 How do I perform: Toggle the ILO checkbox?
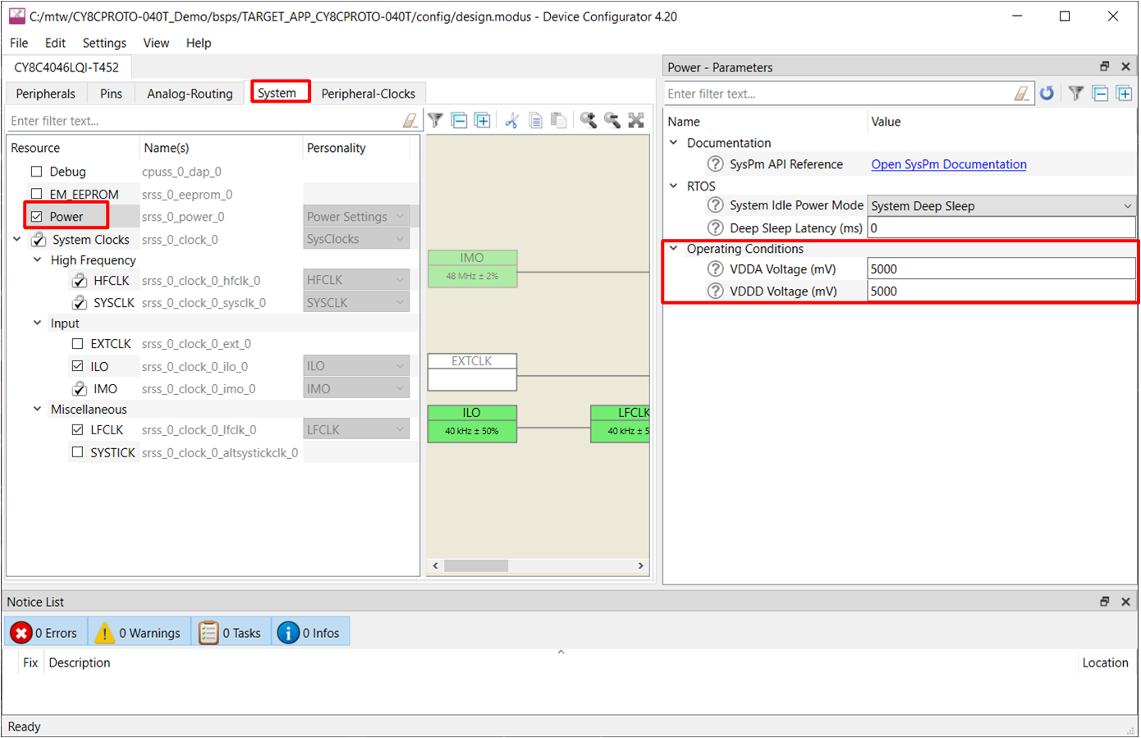click(x=77, y=366)
